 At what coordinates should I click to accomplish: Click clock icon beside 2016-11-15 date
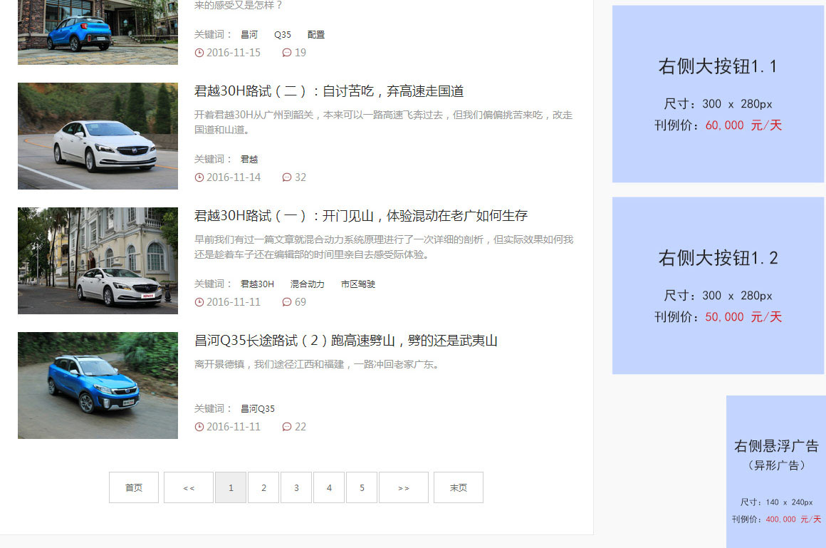tap(199, 53)
